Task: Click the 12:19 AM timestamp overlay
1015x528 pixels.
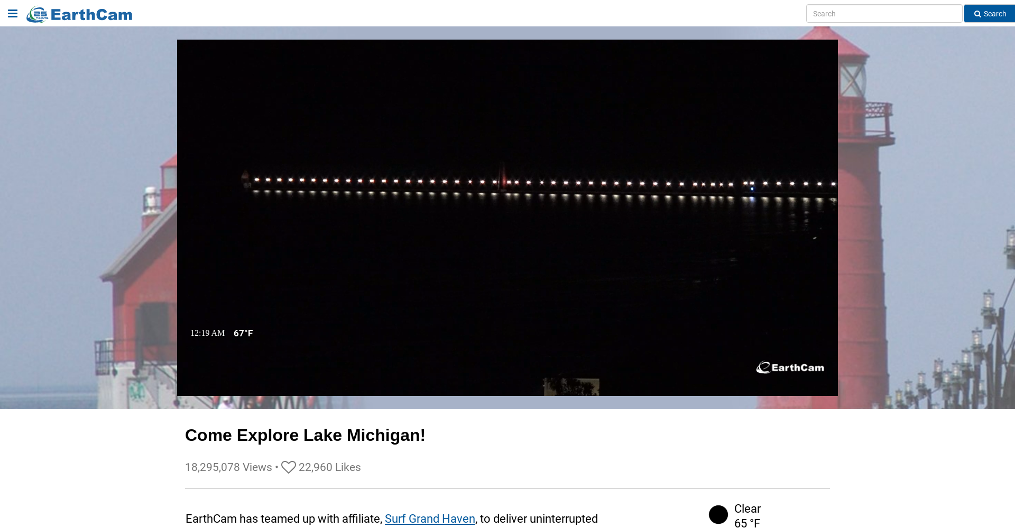Action: [208, 333]
